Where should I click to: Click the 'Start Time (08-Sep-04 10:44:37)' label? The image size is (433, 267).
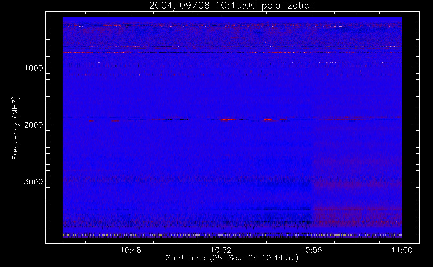click(x=232, y=258)
